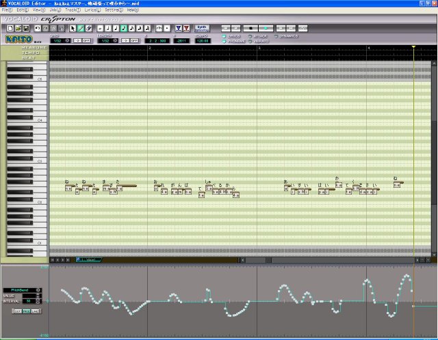Select the arrow pointer tool
This screenshot has width=438, height=340.
[73, 29]
